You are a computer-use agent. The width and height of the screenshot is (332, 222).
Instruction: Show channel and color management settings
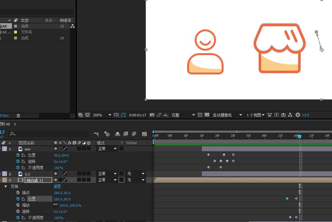click(166, 115)
